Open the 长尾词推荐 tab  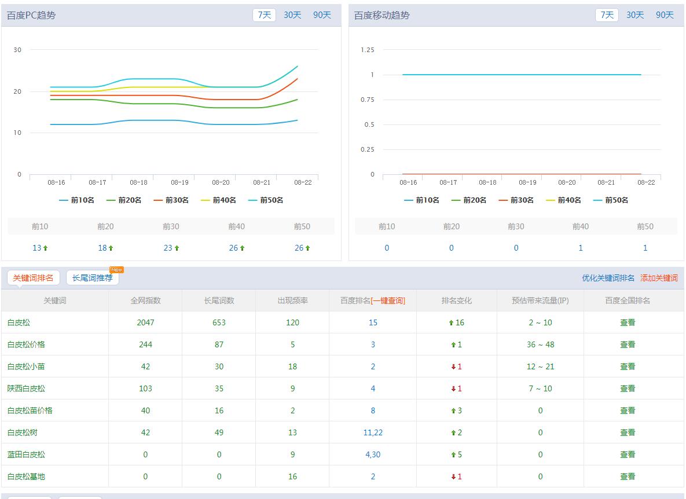click(x=93, y=278)
